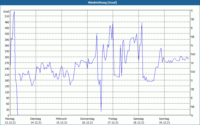Click the Windrichtung [Grad] chart title
Viewport: 200px width, 125px height.
click(102, 2)
